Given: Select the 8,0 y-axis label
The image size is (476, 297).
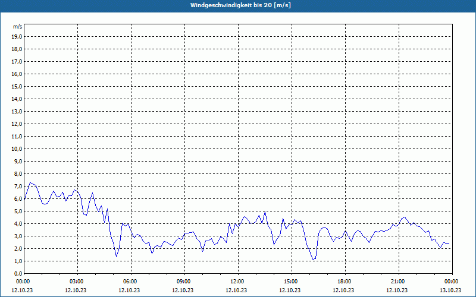Looking at the screenshot, I should pos(18,173).
